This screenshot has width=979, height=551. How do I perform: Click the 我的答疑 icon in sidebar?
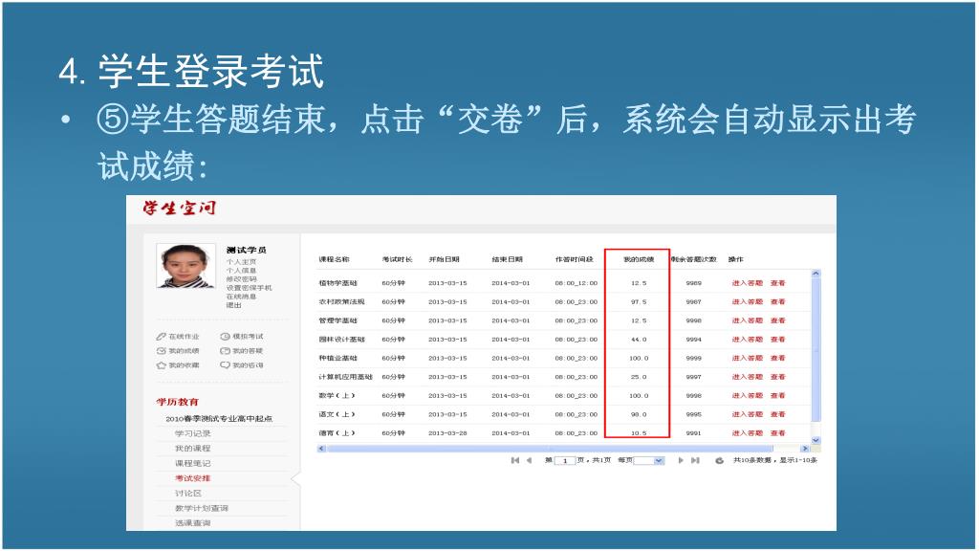click(x=226, y=351)
